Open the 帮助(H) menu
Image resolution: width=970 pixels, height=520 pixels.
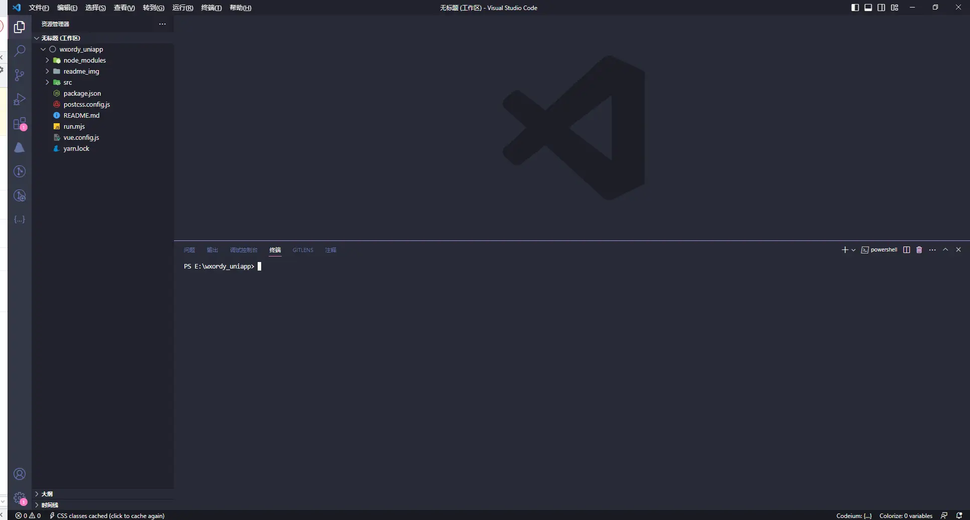[240, 8]
